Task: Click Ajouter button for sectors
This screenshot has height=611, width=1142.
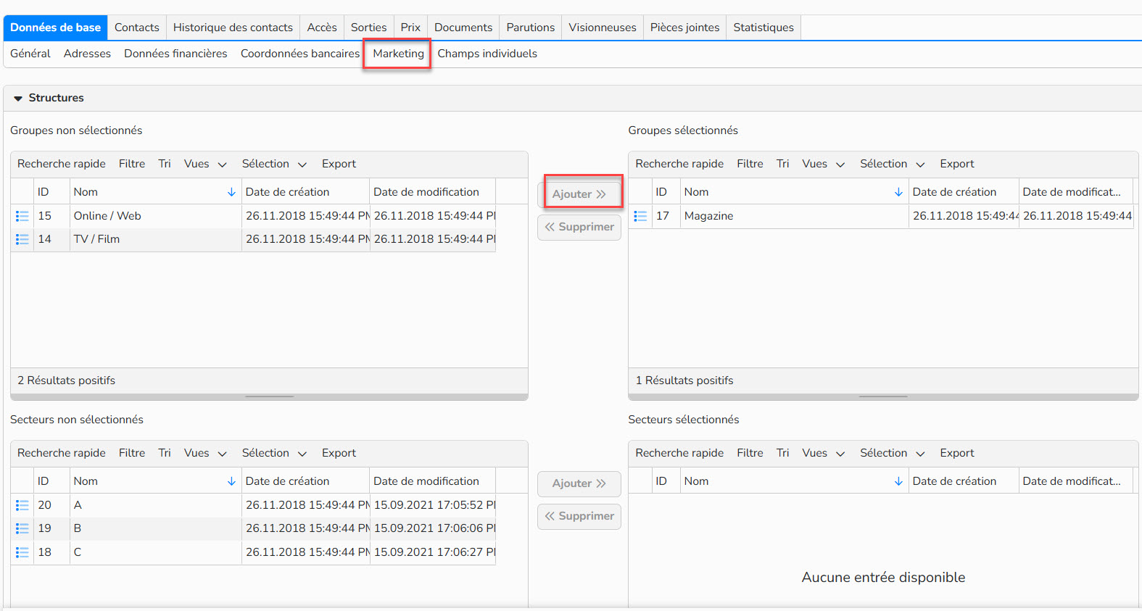Action: click(x=579, y=483)
